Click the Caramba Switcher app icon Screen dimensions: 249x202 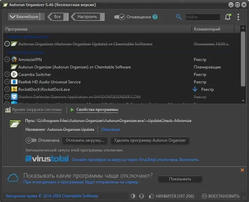pyautogui.click(x=14, y=74)
